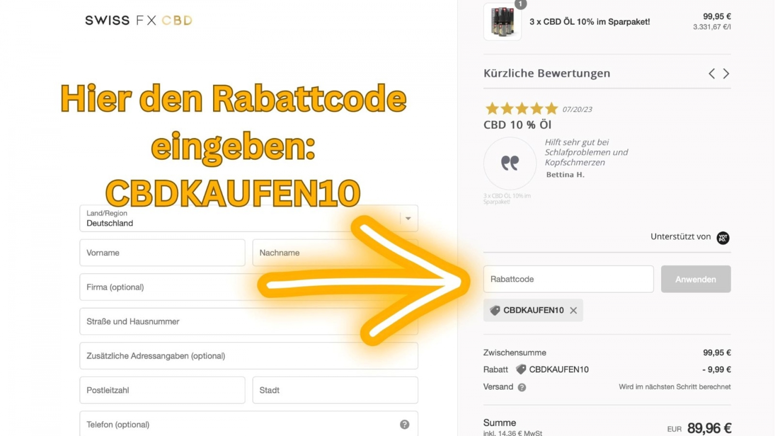This screenshot has height=436, width=775.
Task: Remove the applied CBDKAUFEN10 discount tag
Action: pyautogui.click(x=573, y=310)
